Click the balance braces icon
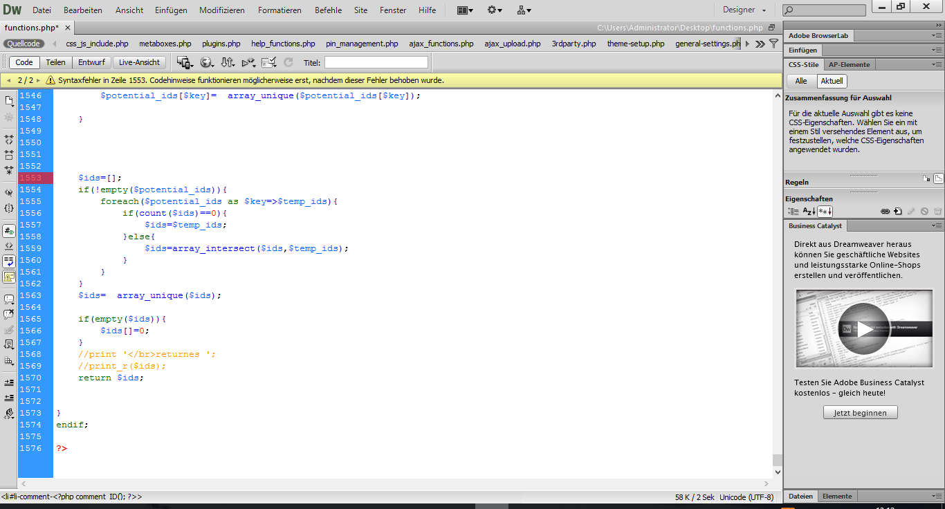Viewport: 945px width, 509px height. [x=9, y=207]
